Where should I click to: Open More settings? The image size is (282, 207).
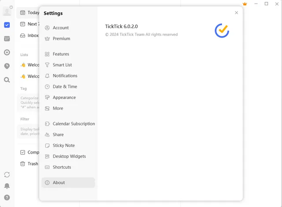coord(68,108)
